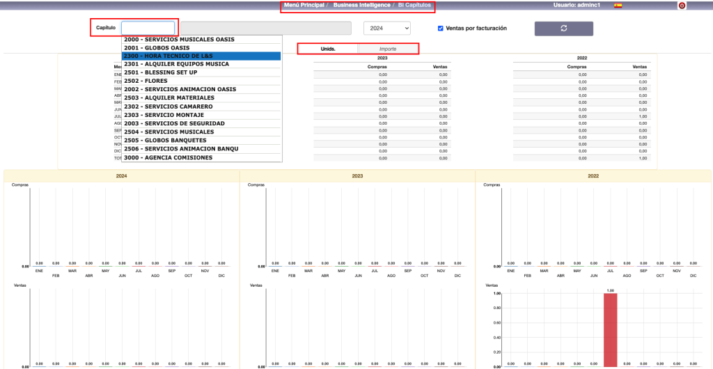Choose 2000 - SERVICIOS MUSICALES OASIS
This screenshot has height=369, width=713.
tap(202, 39)
